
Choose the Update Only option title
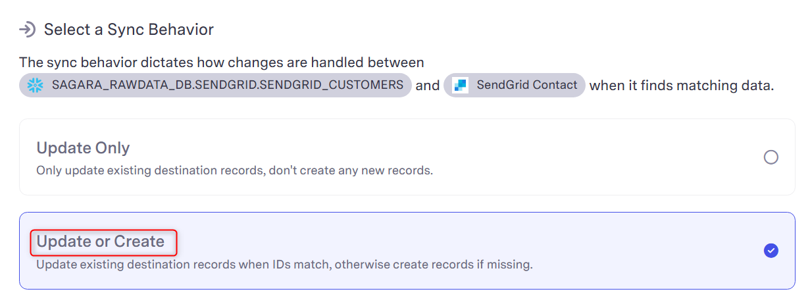83,147
